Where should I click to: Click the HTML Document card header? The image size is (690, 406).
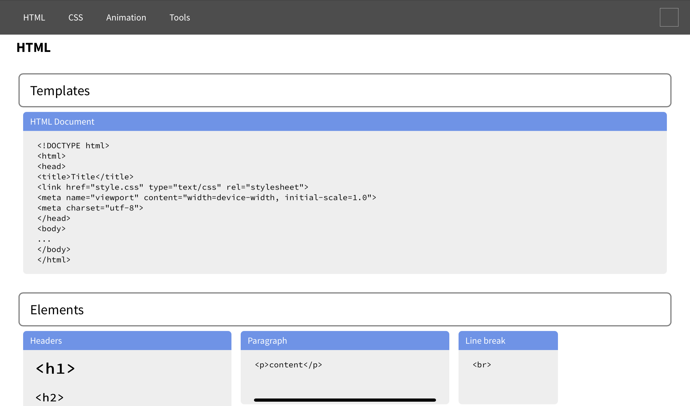(345, 121)
